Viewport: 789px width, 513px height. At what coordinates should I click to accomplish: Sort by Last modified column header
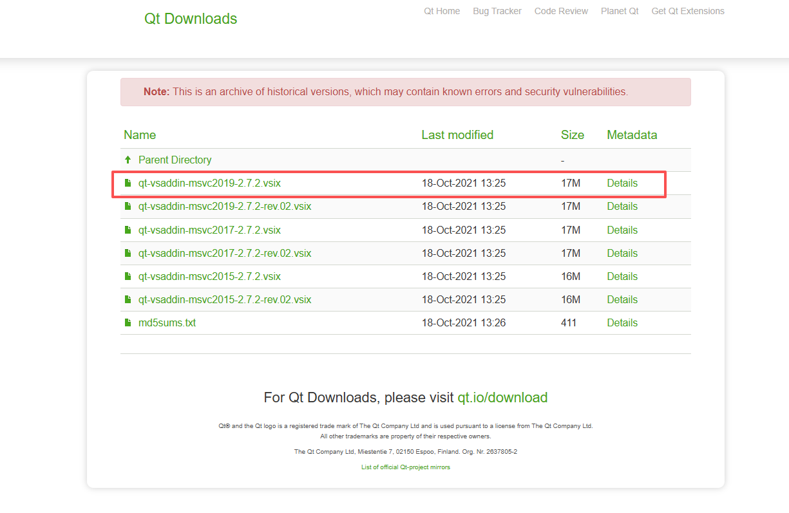pos(457,135)
